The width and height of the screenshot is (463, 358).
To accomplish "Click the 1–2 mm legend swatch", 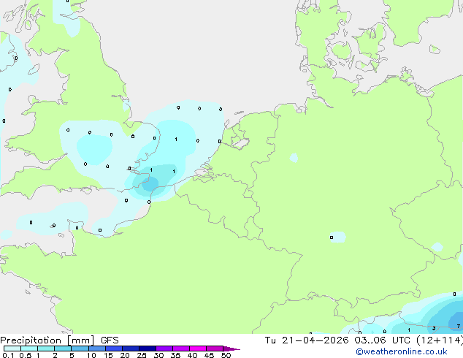I will [46, 349].
